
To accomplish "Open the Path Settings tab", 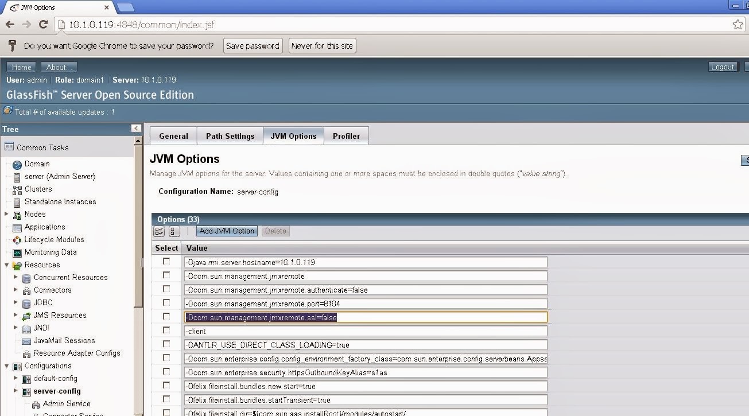I will click(x=230, y=136).
